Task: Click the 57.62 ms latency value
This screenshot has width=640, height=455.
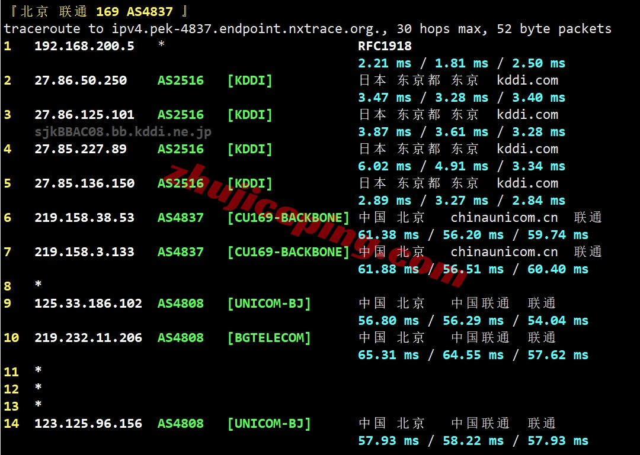Action: (558, 354)
